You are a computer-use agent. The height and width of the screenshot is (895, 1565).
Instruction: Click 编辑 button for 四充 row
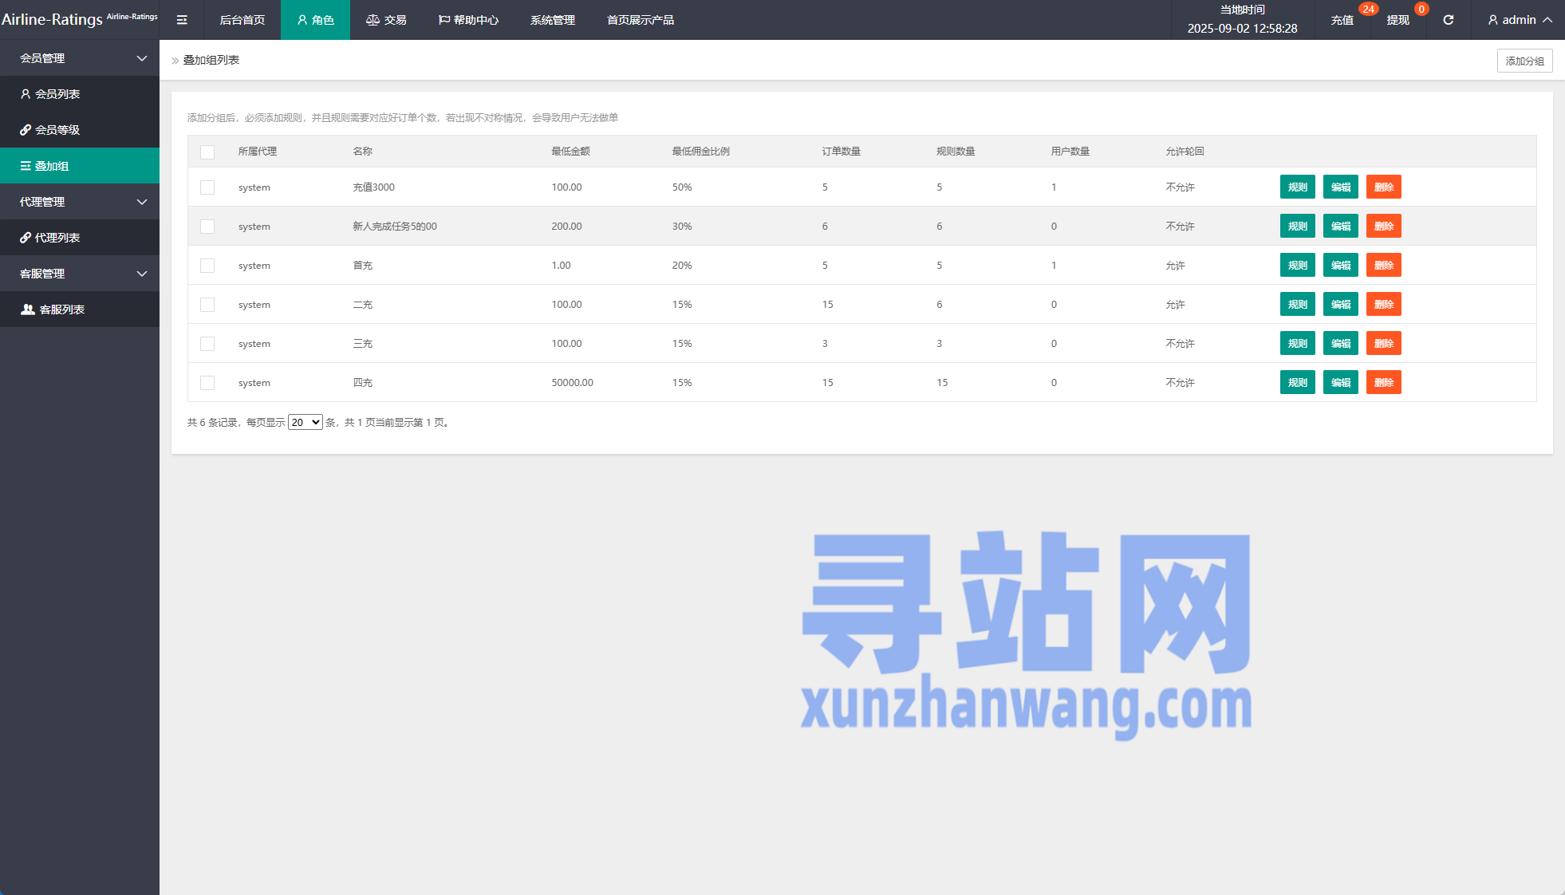tap(1341, 382)
